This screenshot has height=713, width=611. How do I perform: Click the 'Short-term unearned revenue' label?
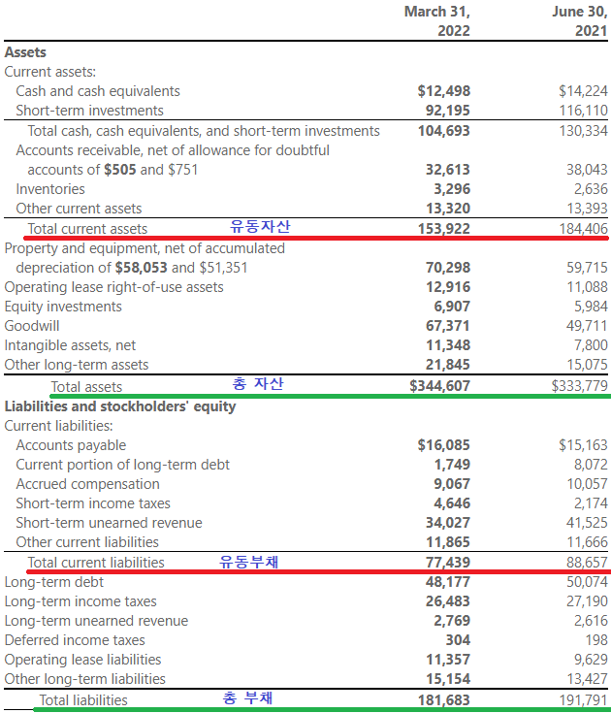coord(109,524)
